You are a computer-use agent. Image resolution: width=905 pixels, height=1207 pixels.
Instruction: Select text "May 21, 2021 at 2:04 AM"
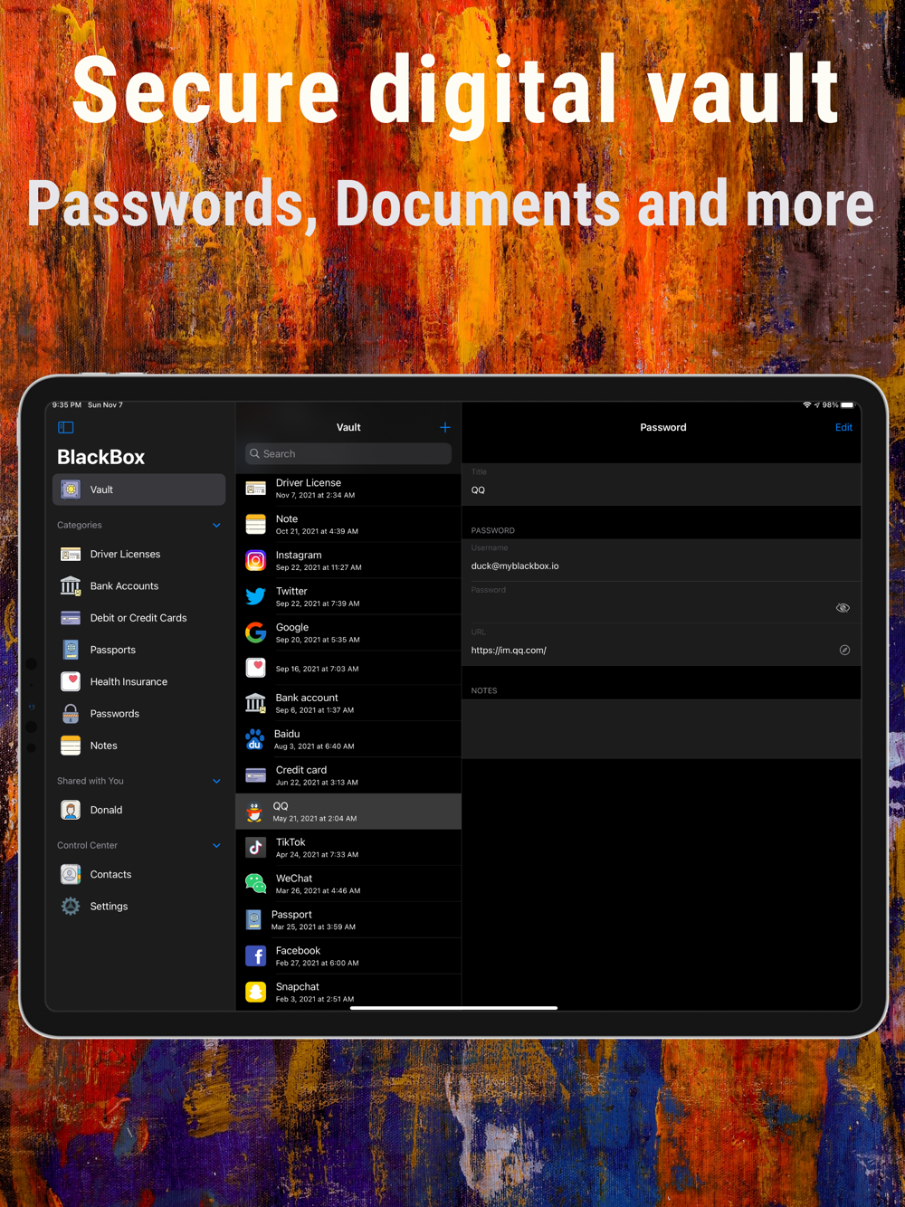pos(315,819)
